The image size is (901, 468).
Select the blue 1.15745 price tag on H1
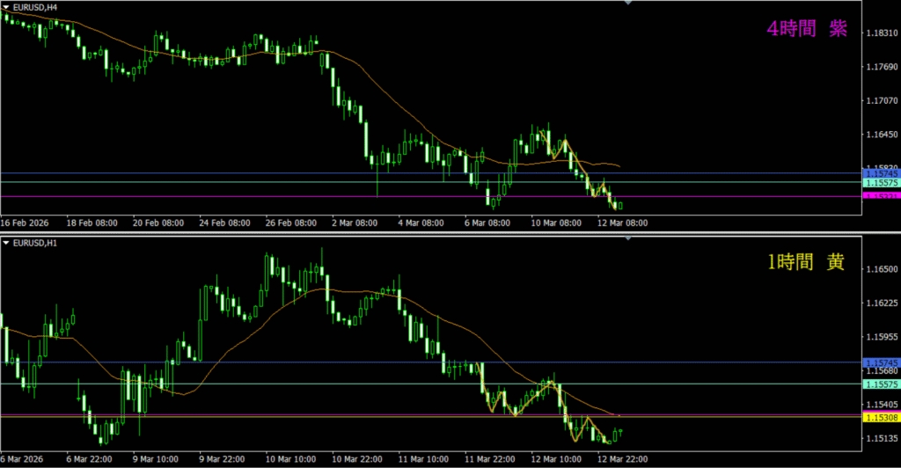(x=881, y=362)
